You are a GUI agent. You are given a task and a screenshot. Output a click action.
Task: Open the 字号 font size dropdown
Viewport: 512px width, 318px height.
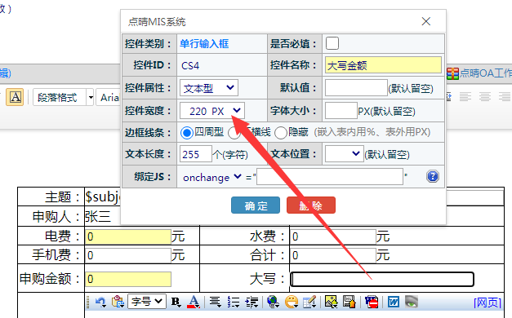(147, 302)
